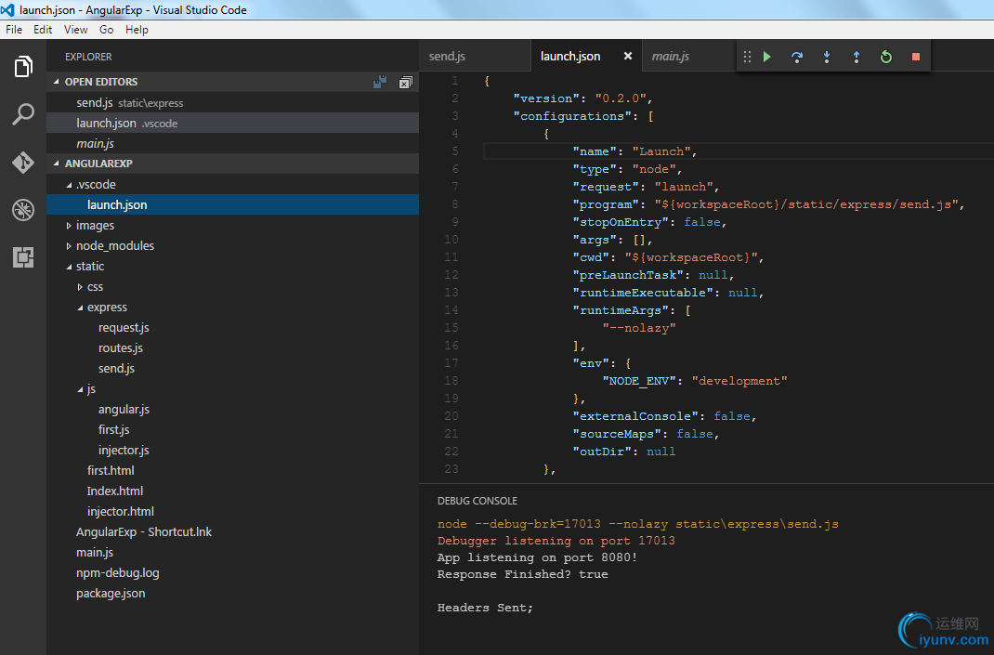Screen dimensions: 994x655
Task: Stop the debugging session
Action: coord(916,57)
